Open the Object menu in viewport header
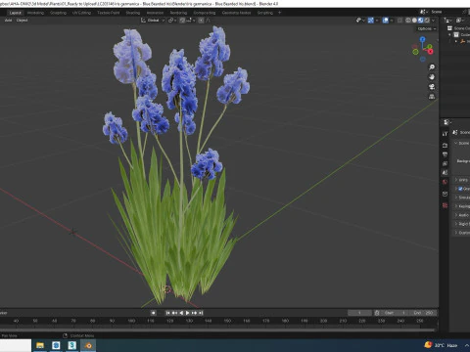Viewport: 470px width, 352px height. coord(22,21)
